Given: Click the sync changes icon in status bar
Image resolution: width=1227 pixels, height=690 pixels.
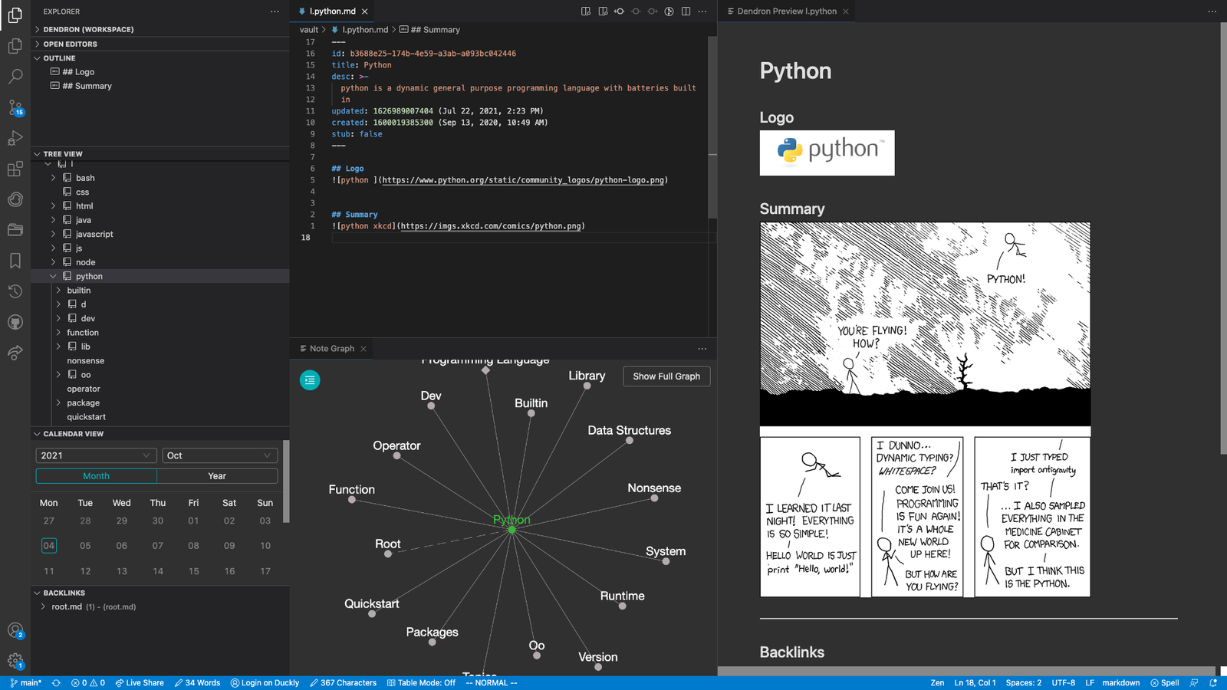Looking at the screenshot, I should [56, 682].
